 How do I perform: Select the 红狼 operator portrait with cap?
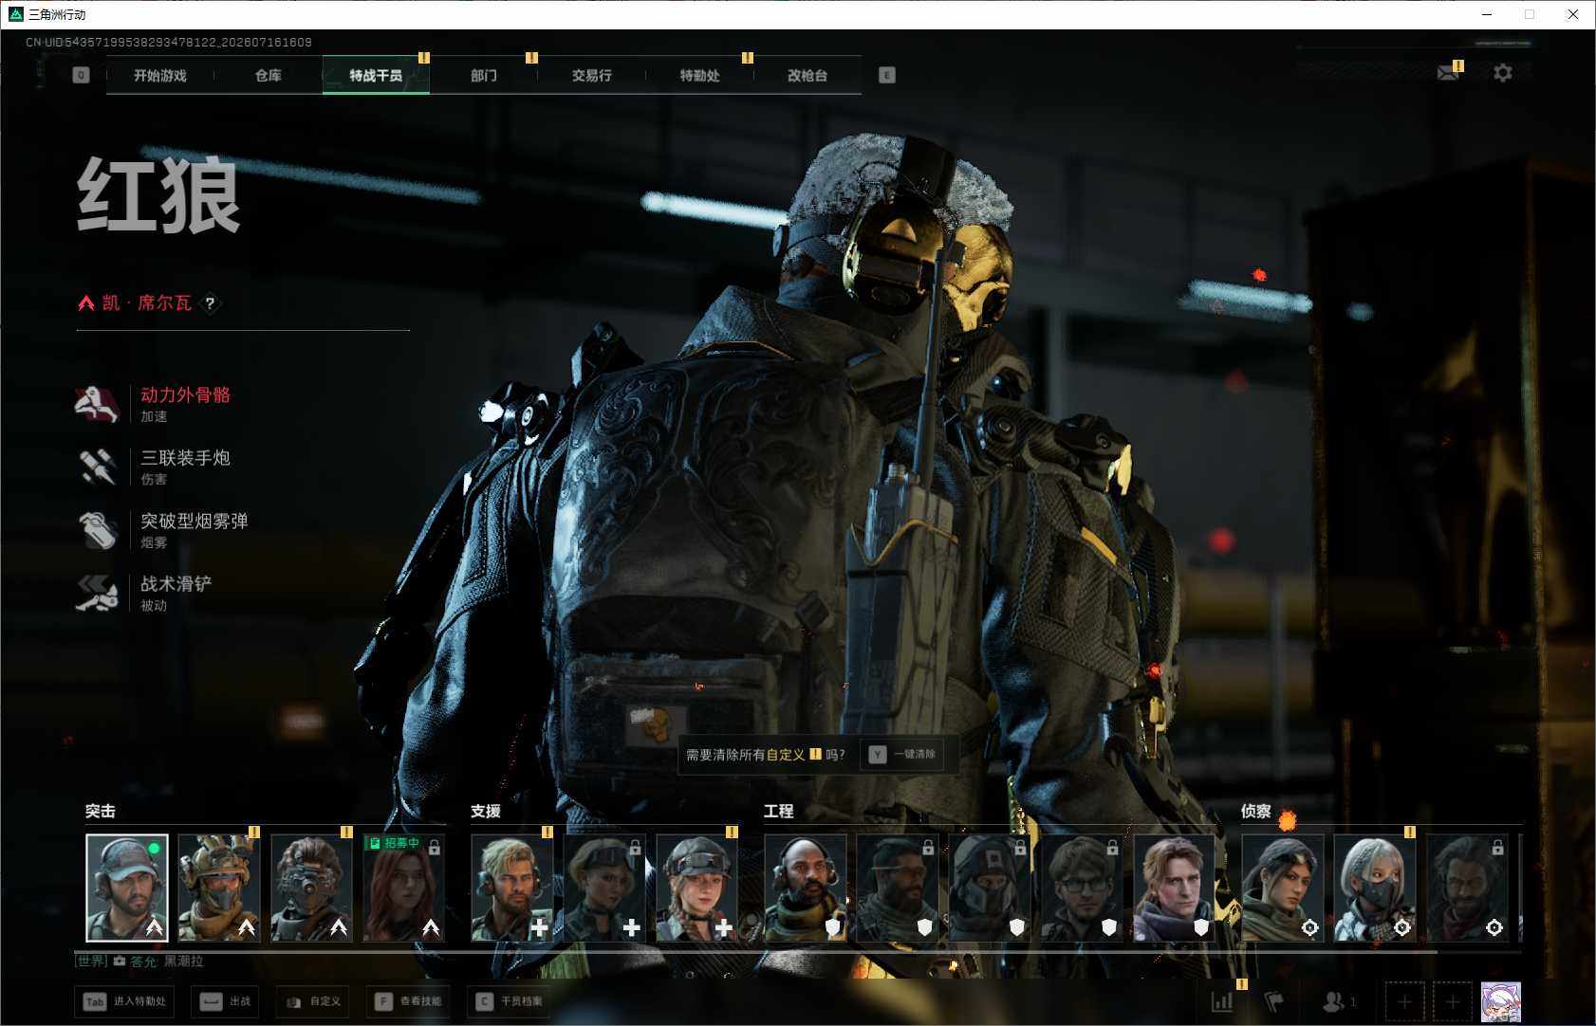pos(127,889)
